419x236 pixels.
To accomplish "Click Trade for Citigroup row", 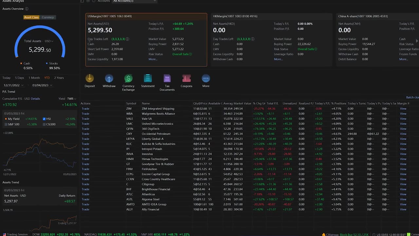I will click(85, 184).
